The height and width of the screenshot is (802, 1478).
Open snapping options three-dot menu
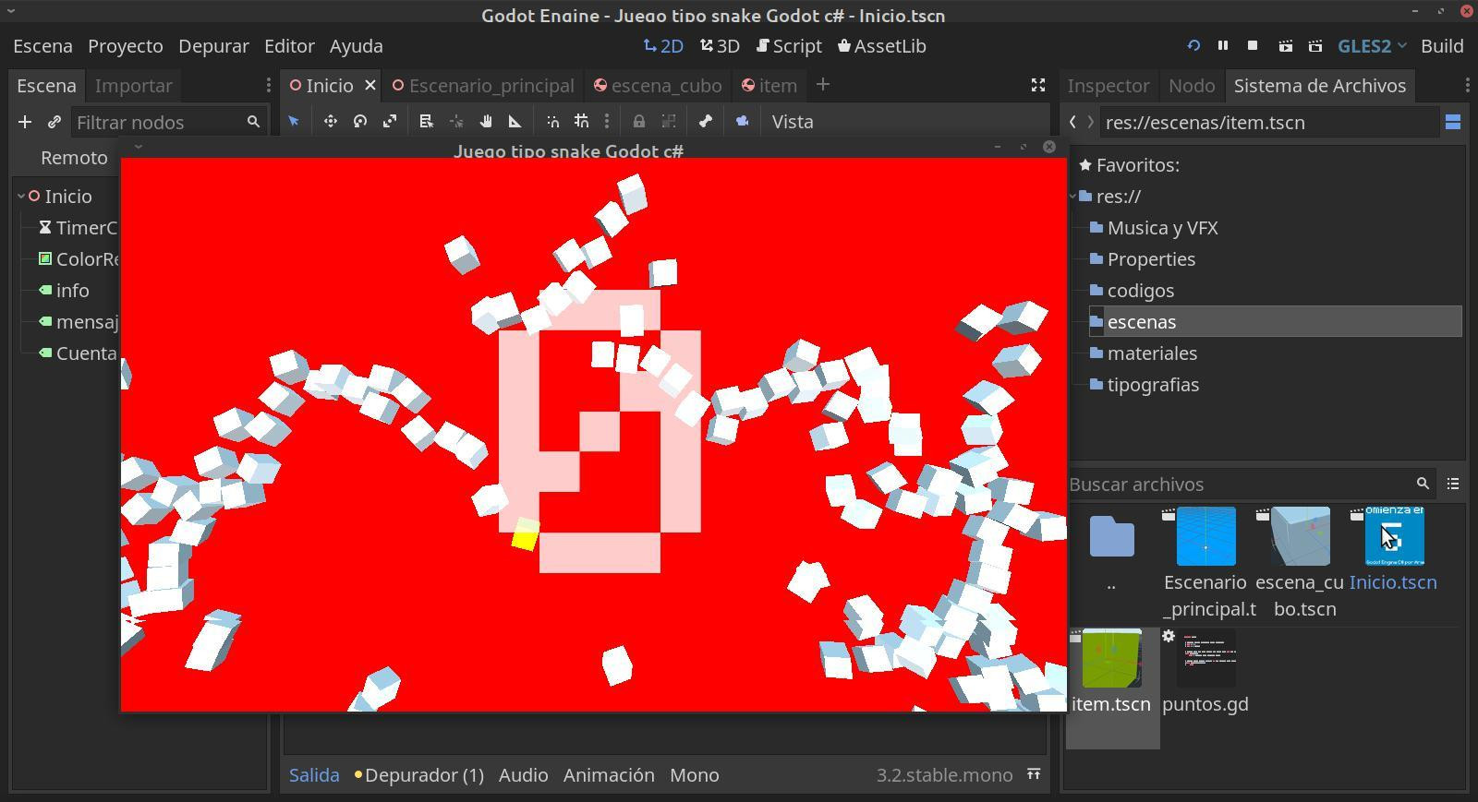point(607,122)
